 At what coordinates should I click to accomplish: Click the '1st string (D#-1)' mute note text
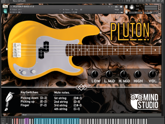68,98
